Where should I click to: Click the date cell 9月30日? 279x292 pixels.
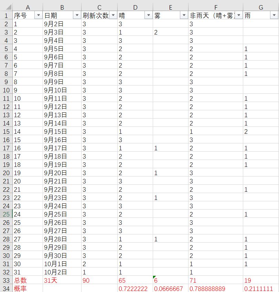click(62, 255)
